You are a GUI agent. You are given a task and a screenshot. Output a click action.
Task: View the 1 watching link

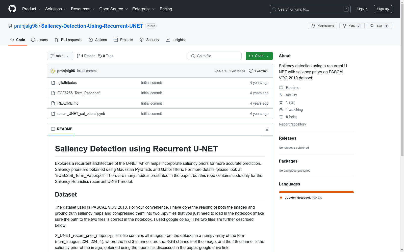(x=291, y=110)
